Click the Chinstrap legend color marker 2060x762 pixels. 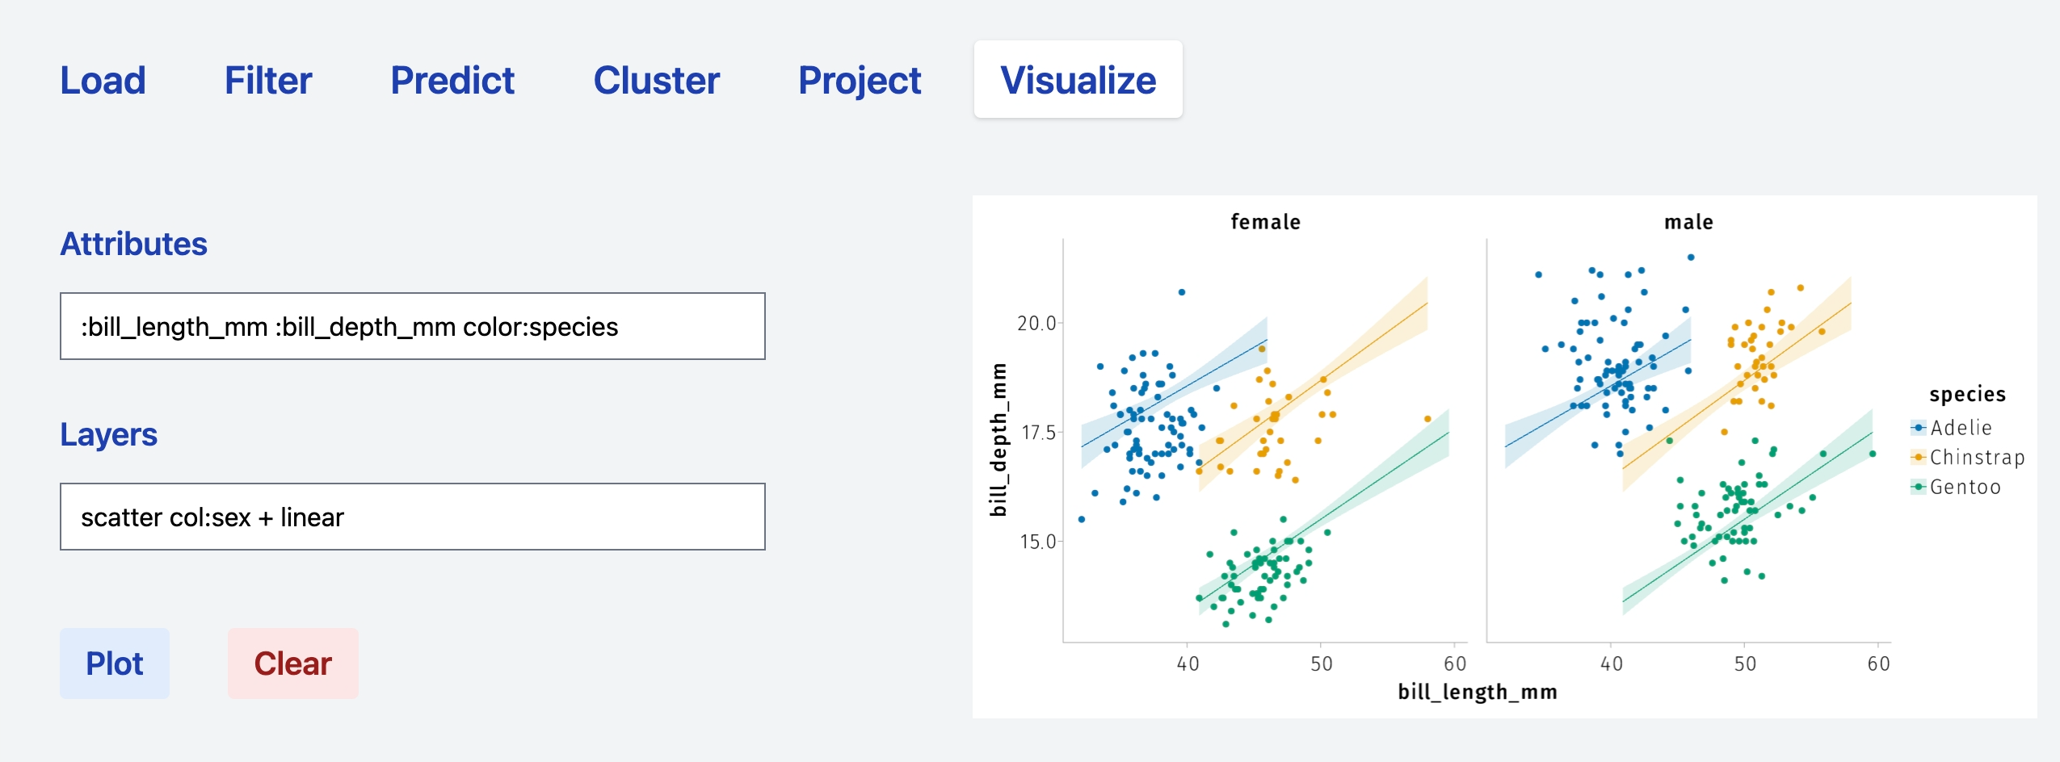[x=1918, y=458]
